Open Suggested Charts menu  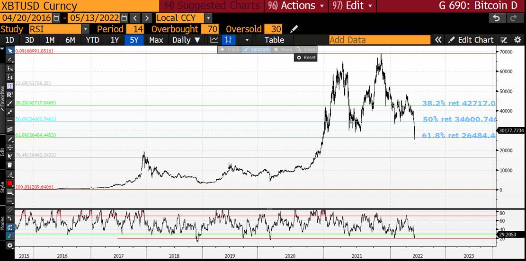click(x=212, y=6)
